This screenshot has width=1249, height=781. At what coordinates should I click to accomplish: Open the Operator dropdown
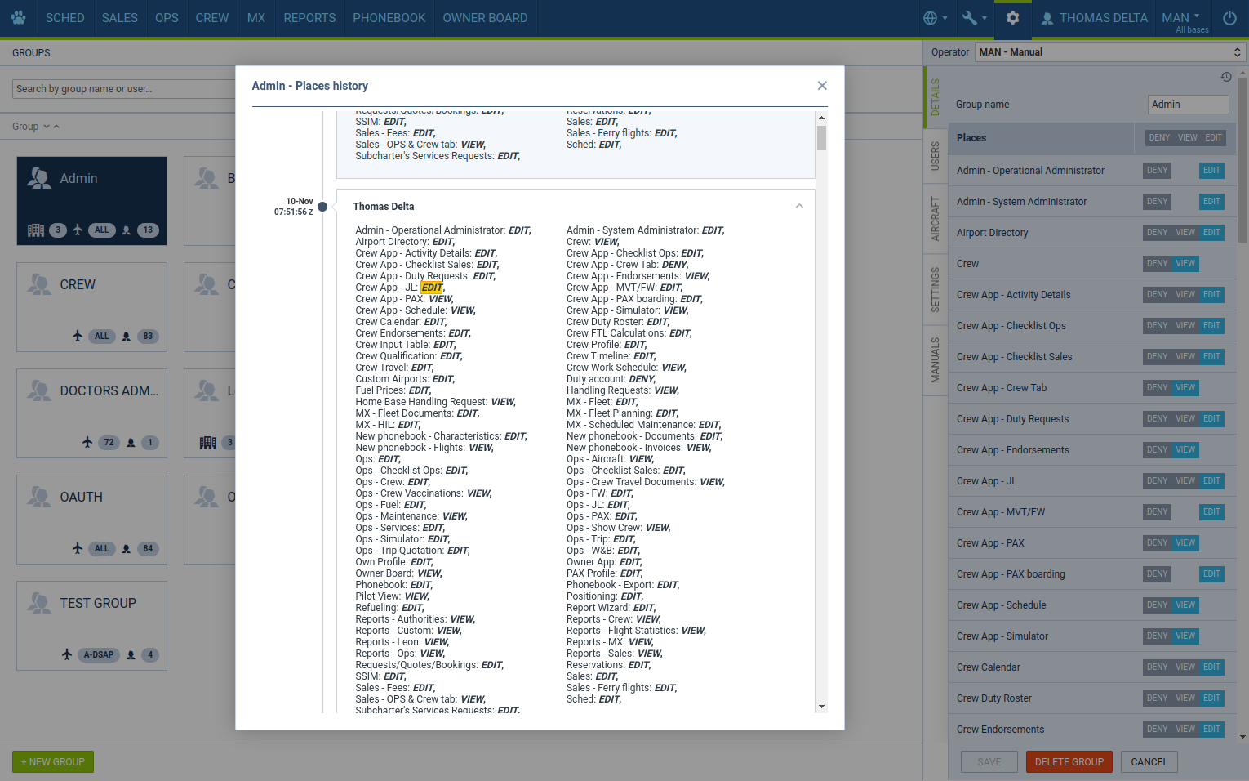(x=1109, y=52)
